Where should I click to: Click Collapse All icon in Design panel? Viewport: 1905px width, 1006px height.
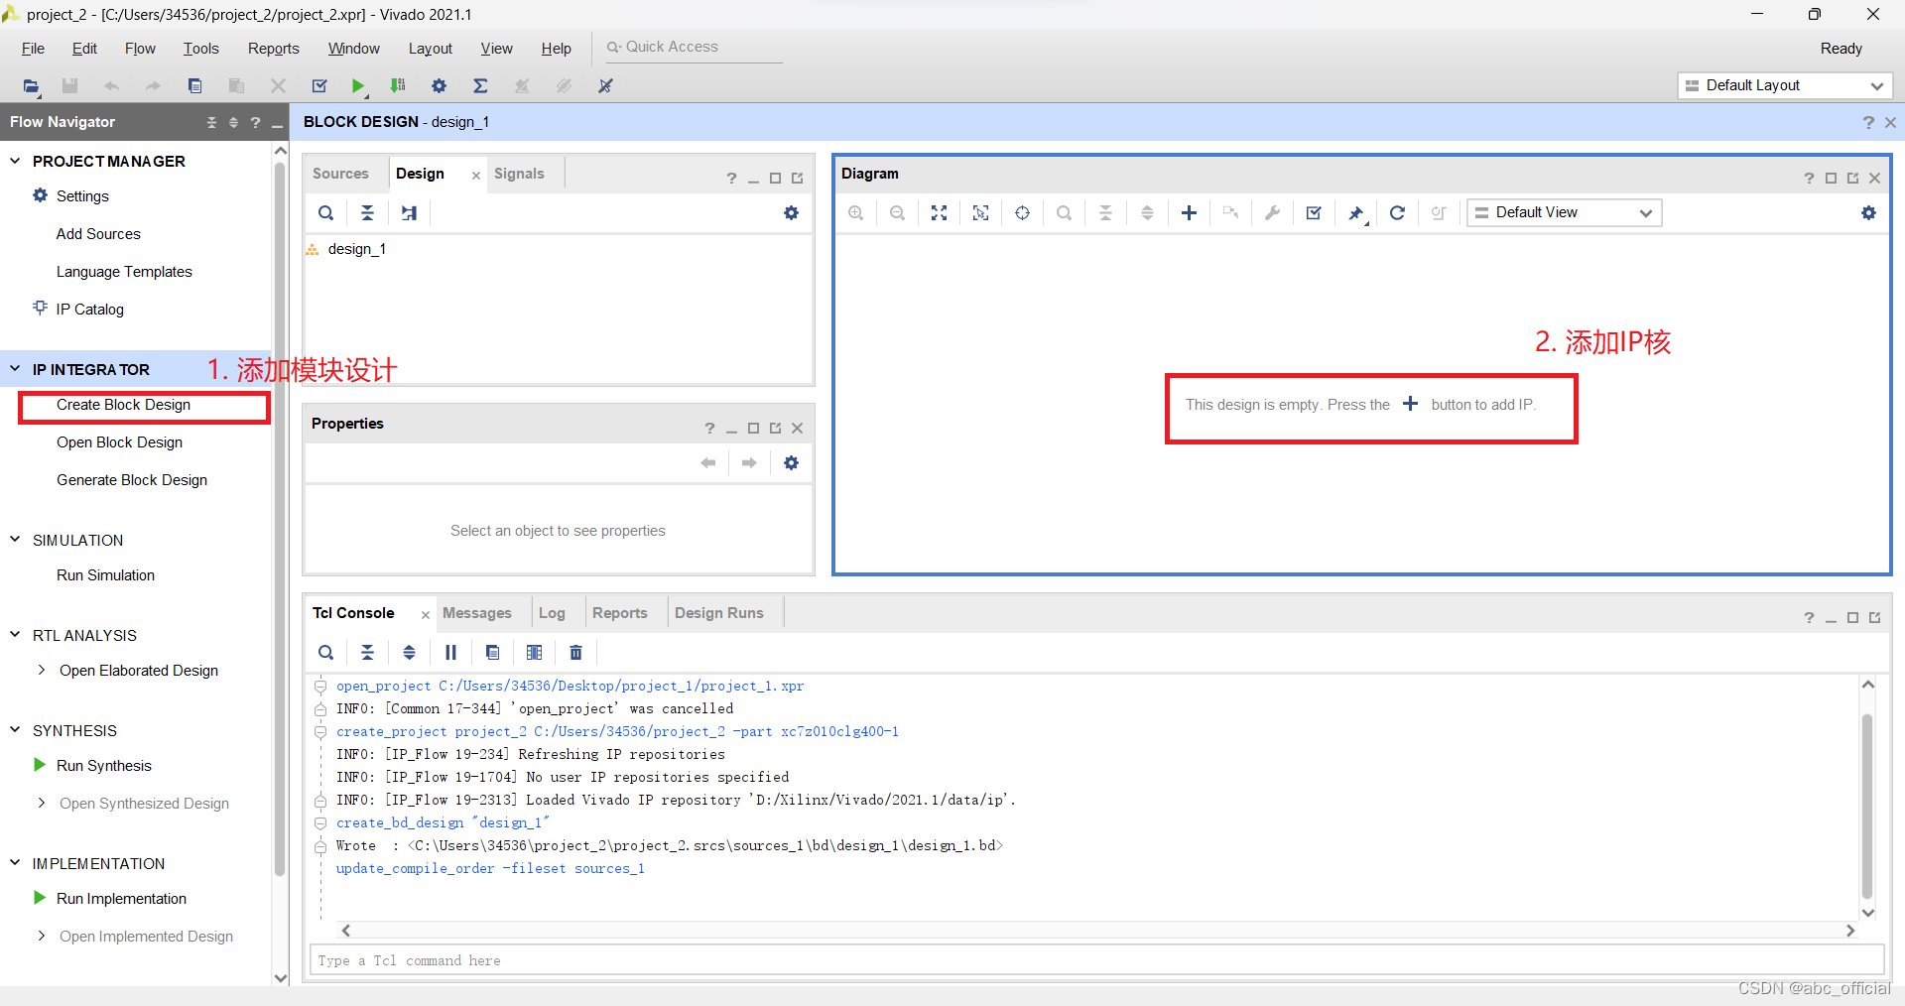pos(367,212)
